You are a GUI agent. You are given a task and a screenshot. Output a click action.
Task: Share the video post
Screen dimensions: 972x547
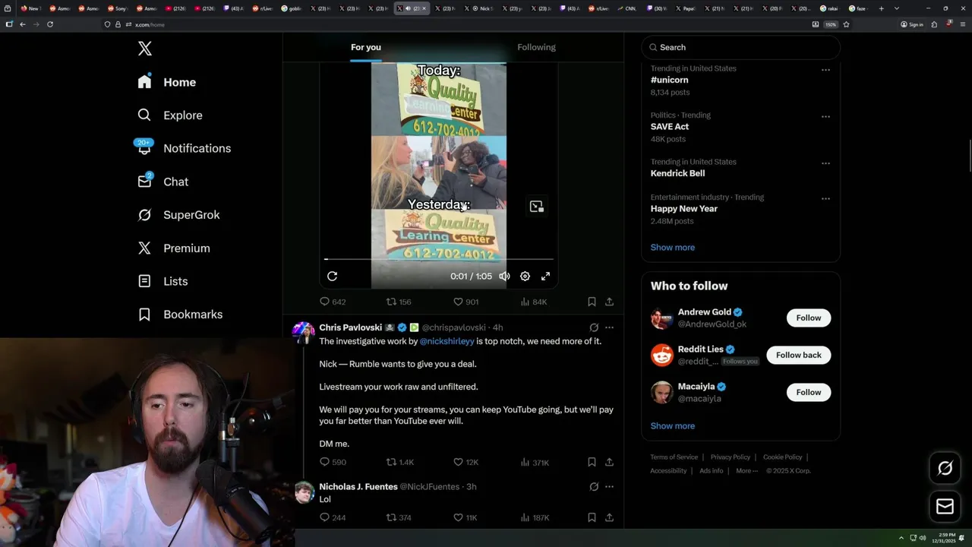click(609, 302)
